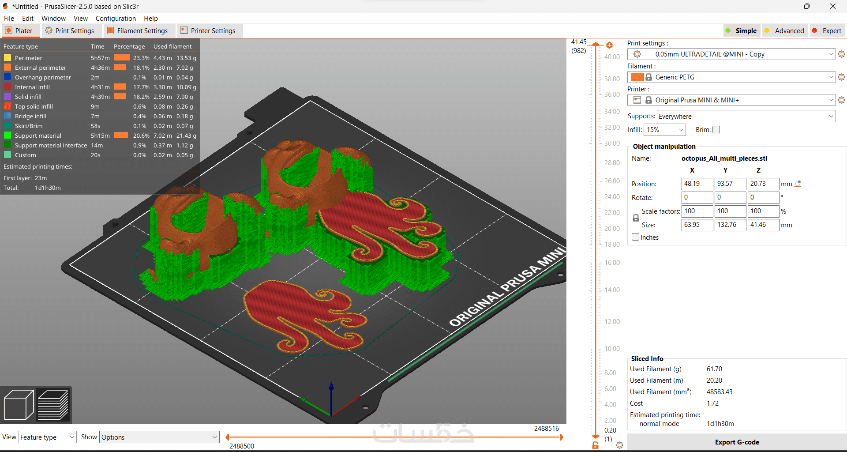Click the right thumb of horizontal move slider

(x=561, y=437)
